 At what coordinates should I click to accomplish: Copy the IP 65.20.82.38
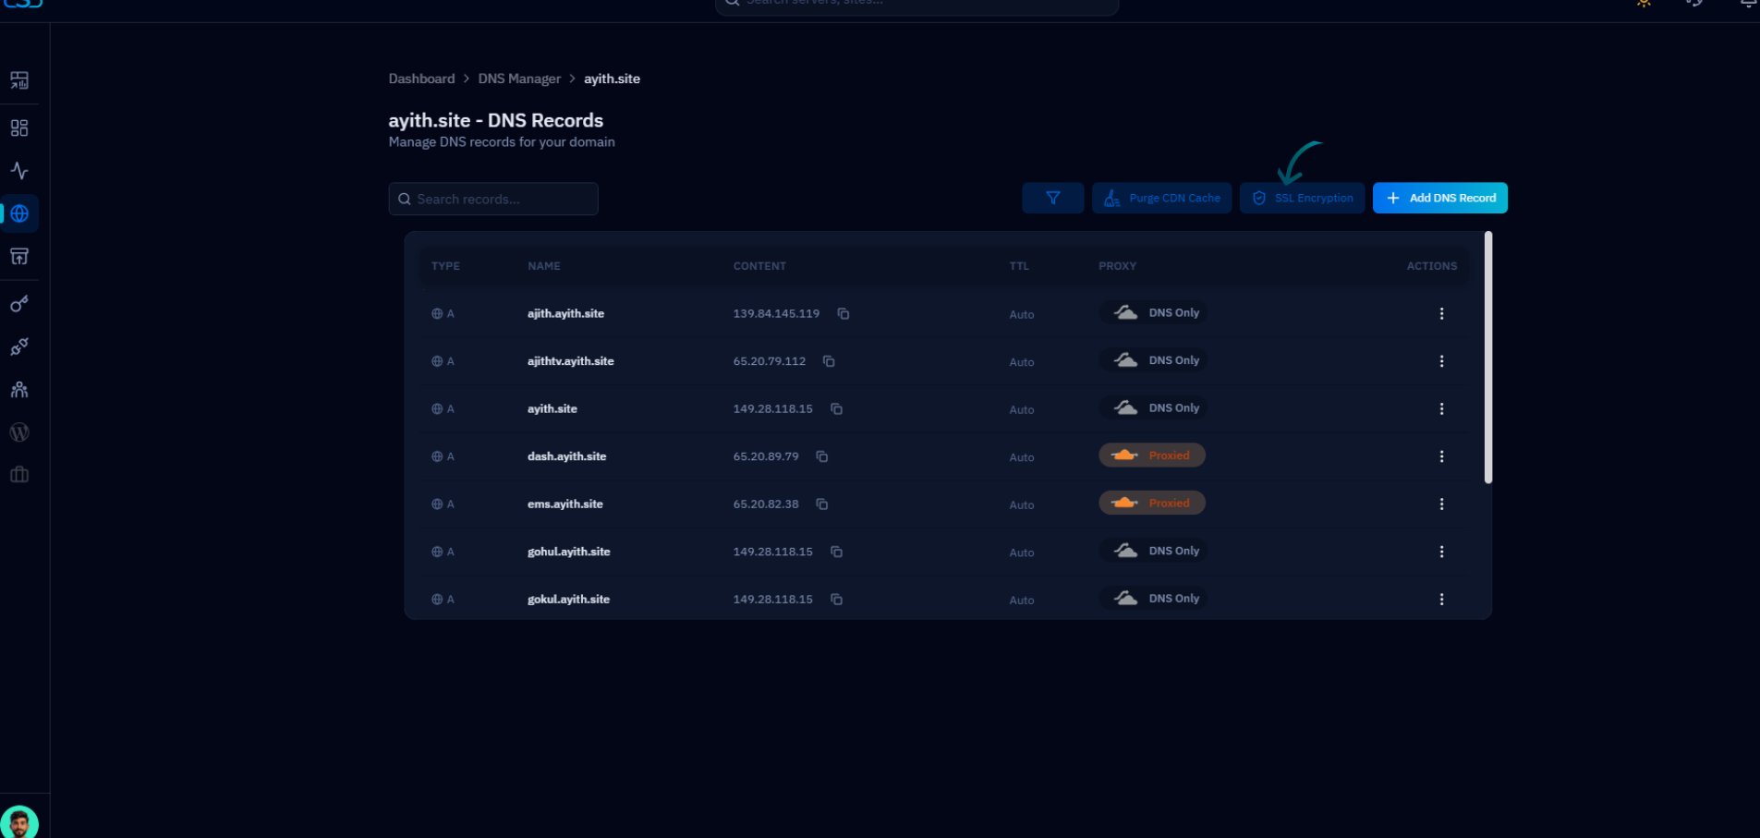tap(821, 504)
